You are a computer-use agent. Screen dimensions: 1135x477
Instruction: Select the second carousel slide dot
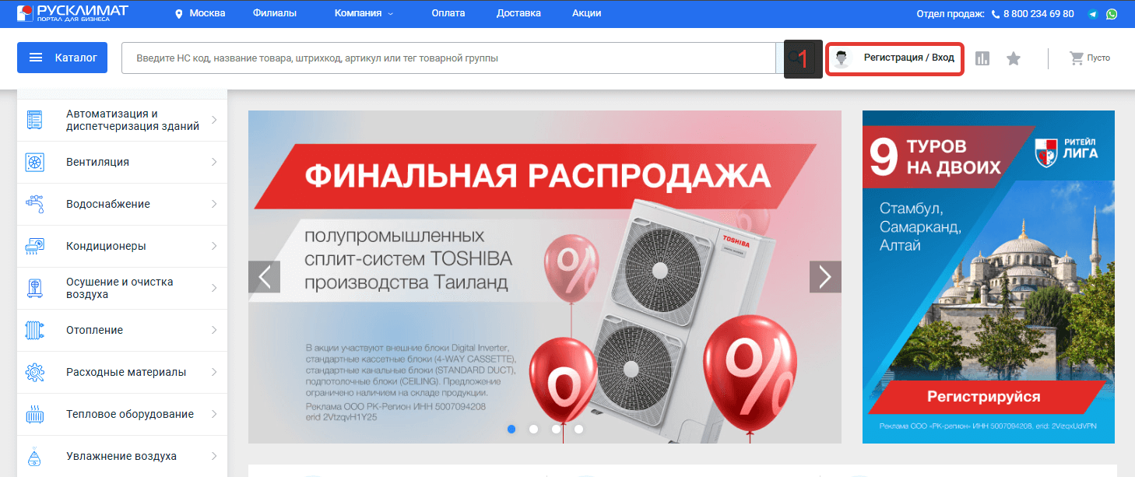click(x=533, y=429)
